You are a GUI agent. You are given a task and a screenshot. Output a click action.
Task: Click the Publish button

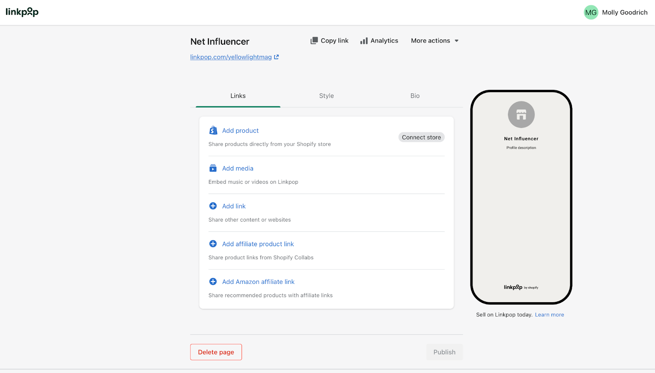click(x=445, y=352)
